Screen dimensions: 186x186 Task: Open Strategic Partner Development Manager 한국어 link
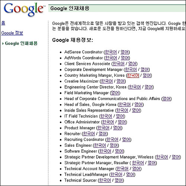[x=162, y=157]
